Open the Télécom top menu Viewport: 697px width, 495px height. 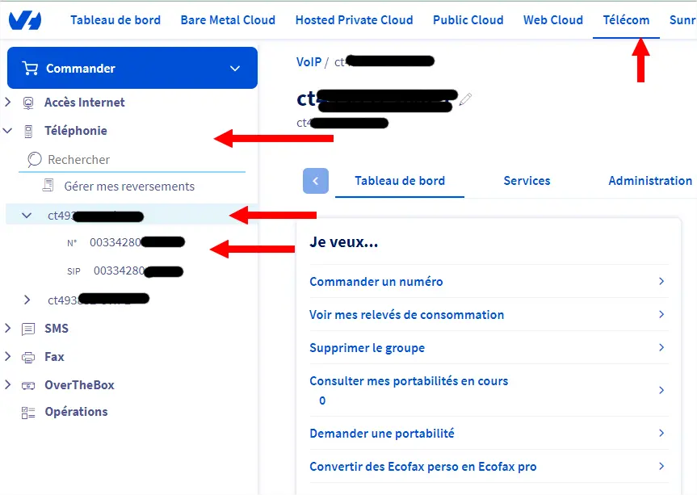(x=626, y=20)
